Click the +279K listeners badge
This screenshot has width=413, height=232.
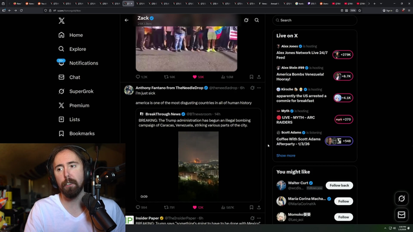(343, 55)
